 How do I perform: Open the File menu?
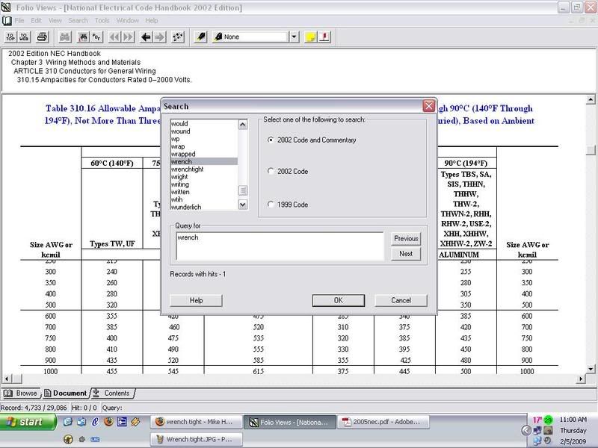click(19, 21)
